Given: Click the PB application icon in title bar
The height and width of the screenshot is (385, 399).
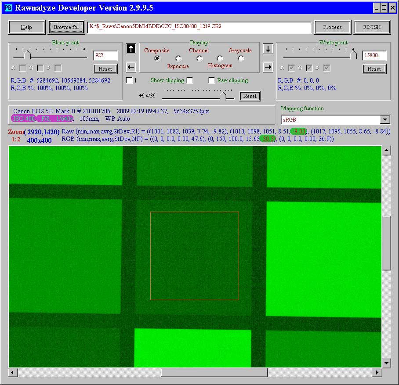Looking at the screenshot, I should pyautogui.click(x=8, y=7).
